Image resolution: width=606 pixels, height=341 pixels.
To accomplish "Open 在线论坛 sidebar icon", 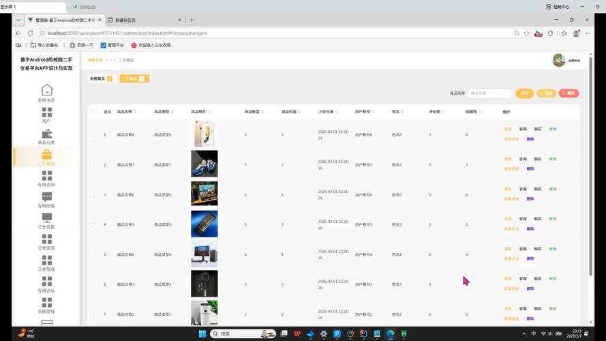I will point(47,281).
